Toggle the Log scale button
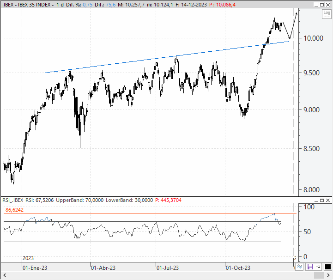 click(327, 14)
